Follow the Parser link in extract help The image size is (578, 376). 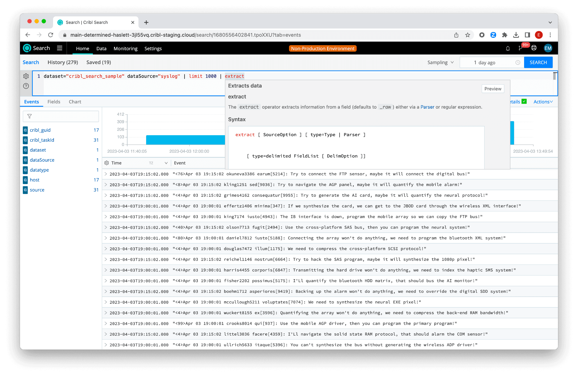click(427, 107)
